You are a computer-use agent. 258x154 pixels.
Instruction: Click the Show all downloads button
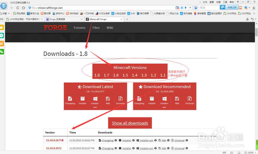pos(130,123)
